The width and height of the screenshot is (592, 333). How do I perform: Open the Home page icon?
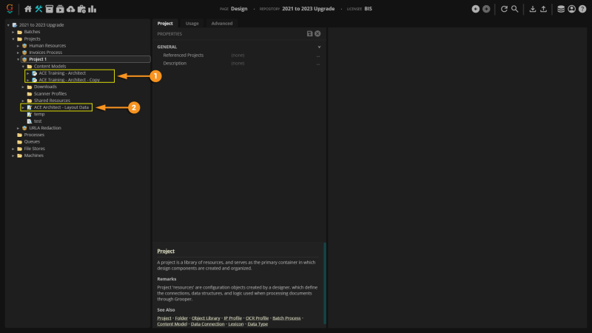click(x=28, y=9)
